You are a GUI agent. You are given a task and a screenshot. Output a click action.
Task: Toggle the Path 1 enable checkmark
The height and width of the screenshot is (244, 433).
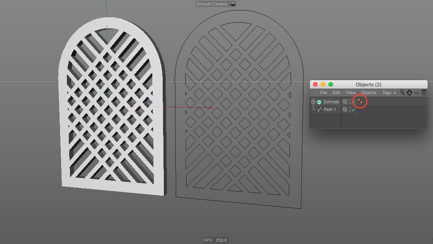pos(353,109)
